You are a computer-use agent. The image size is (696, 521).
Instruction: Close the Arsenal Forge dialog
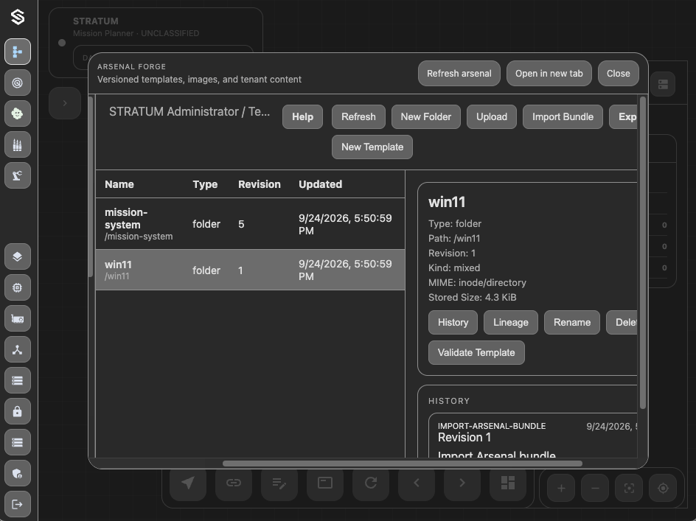point(619,73)
